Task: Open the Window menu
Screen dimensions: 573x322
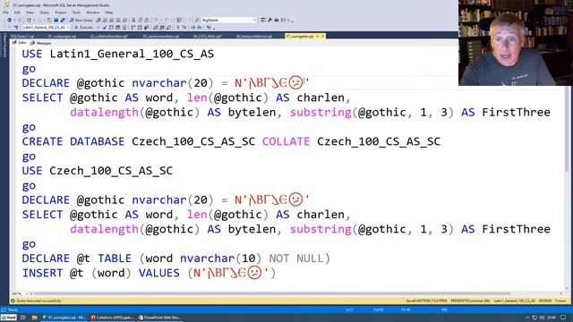Action: tap(93, 13)
